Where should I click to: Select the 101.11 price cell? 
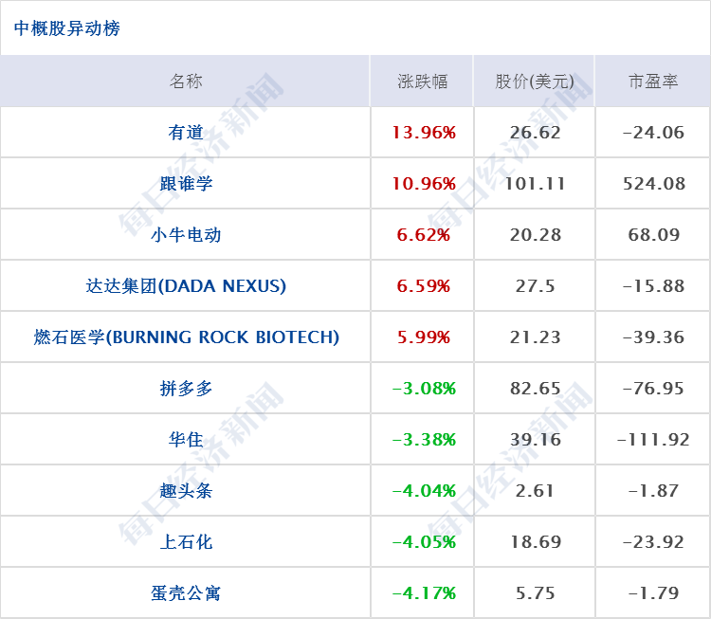pos(535,184)
